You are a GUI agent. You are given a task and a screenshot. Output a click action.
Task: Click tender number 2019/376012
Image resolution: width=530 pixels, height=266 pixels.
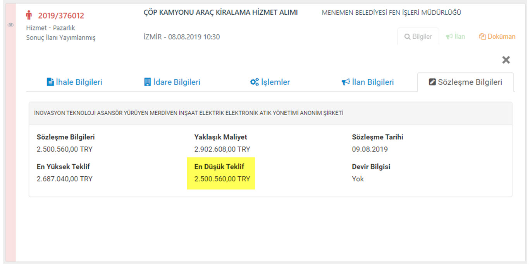point(61,16)
